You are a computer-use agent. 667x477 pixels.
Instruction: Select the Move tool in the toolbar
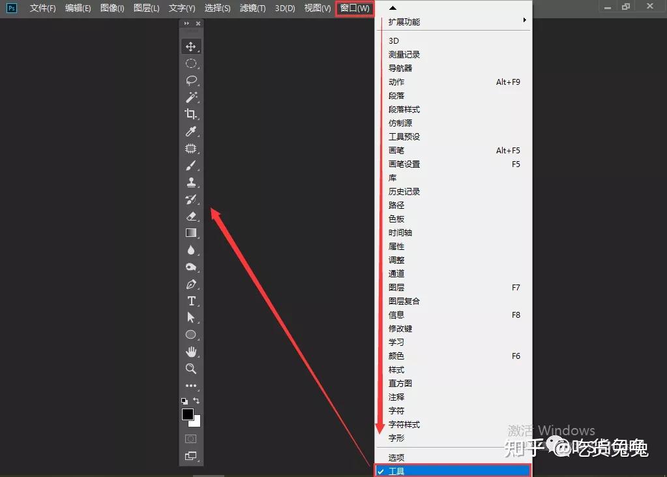coord(191,46)
